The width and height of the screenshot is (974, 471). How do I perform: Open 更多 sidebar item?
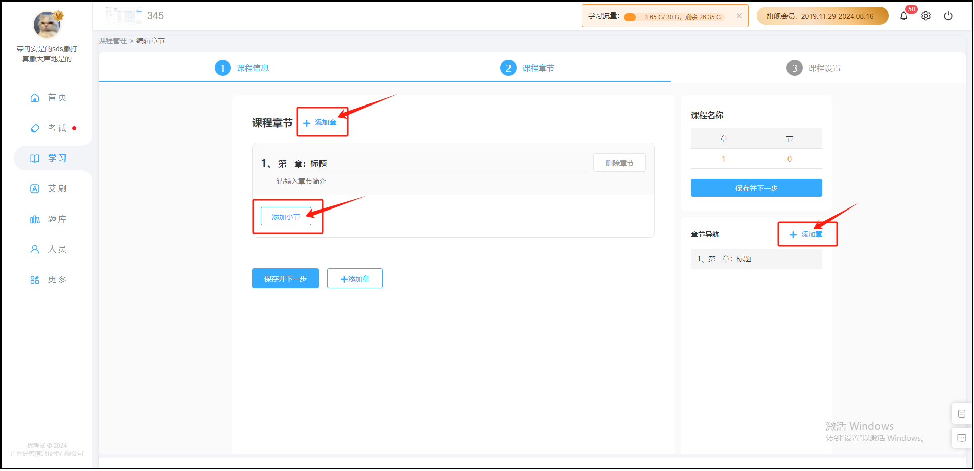[x=49, y=280]
